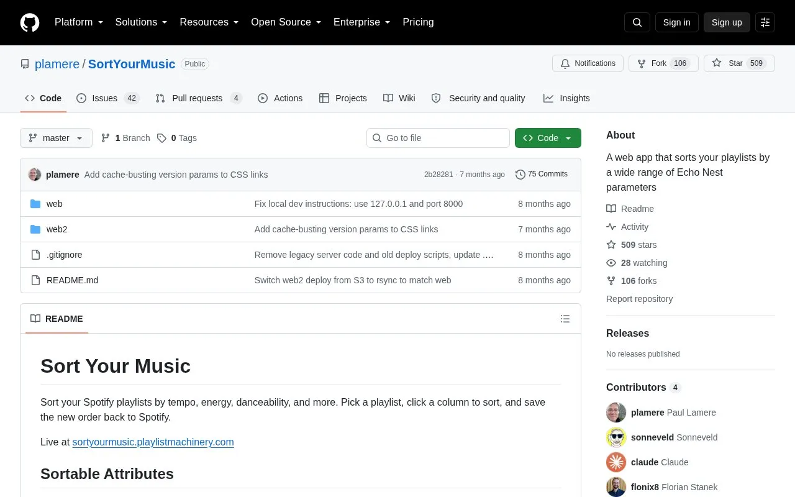Open the sortyourmusic.playlistmachinery.com link
Image resolution: width=795 pixels, height=497 pixels.
153,442
